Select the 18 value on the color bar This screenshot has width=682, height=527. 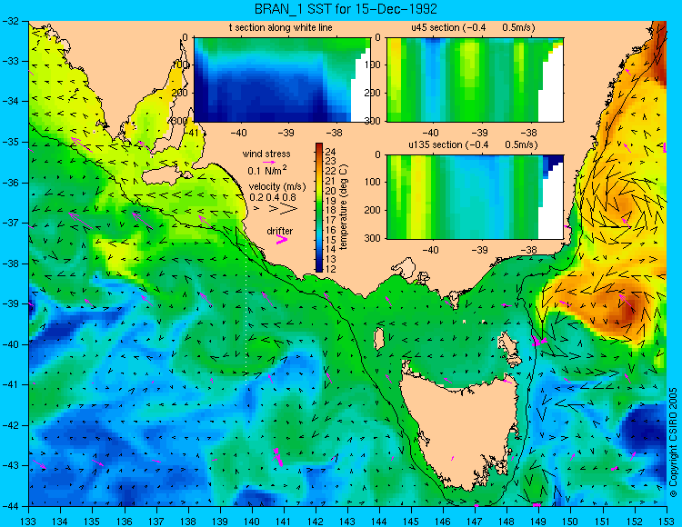tap(331, 210)
